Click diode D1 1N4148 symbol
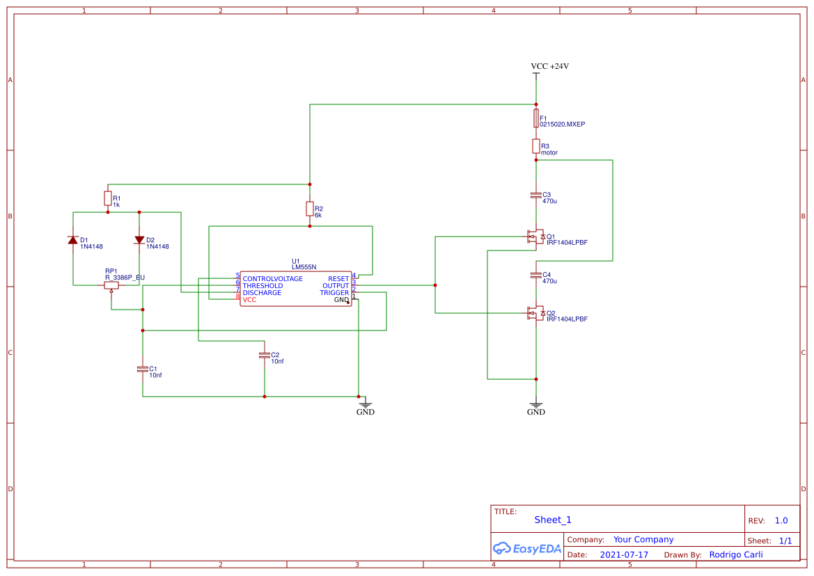This screenshot has height=576, width=814. [x=73, y=240]
